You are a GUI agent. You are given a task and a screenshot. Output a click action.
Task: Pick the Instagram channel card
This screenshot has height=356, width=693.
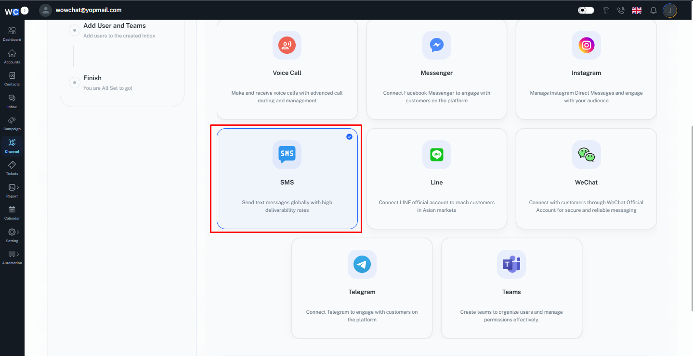click(586, 69)
